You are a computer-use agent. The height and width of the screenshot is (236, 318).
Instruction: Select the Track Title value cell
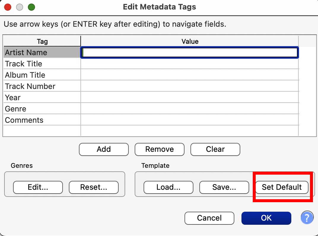(189, 64)
